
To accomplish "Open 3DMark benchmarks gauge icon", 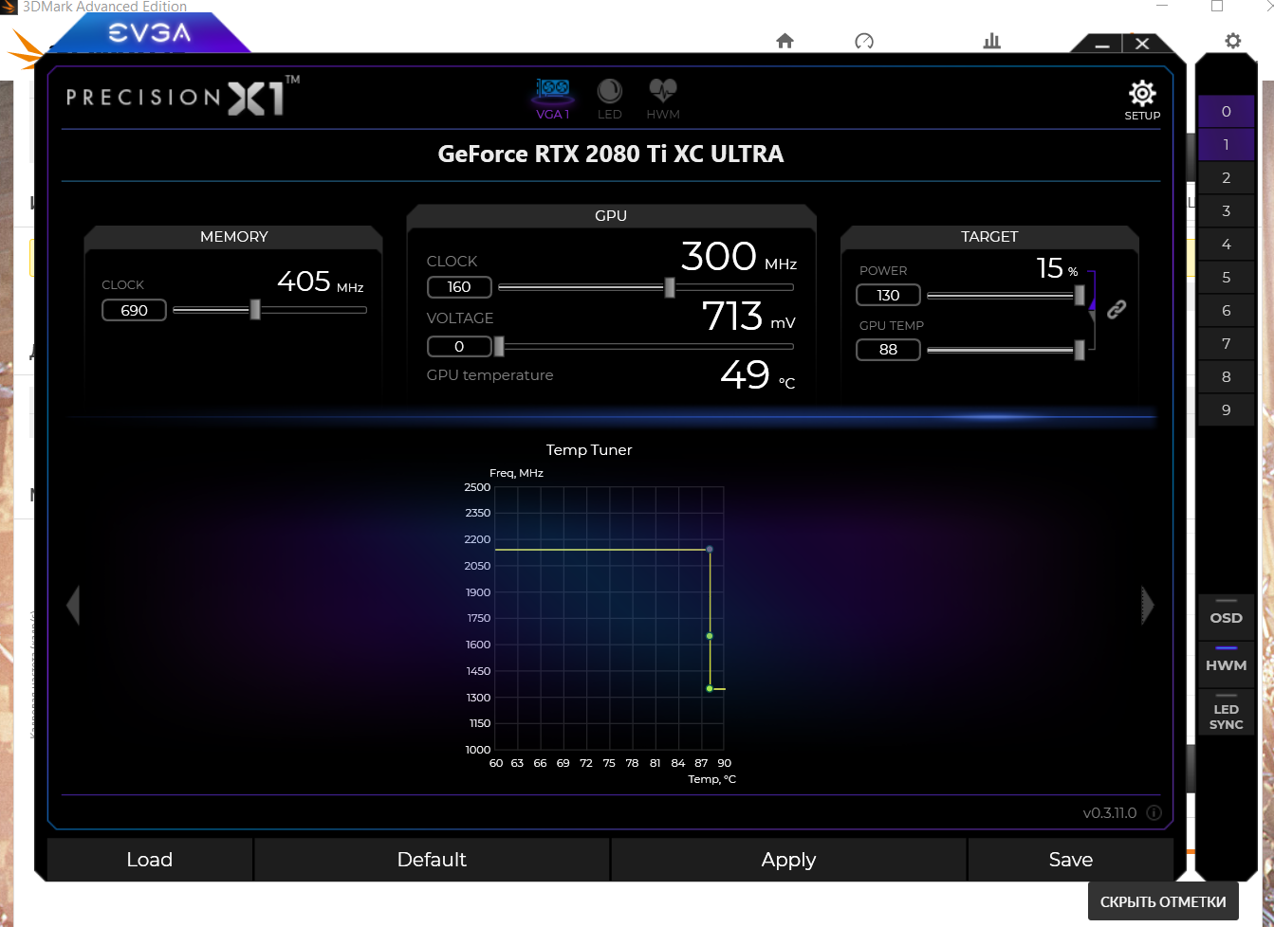I will point(864,41).
